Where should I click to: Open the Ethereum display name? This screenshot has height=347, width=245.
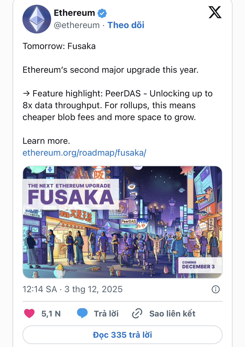click(74, 13)
